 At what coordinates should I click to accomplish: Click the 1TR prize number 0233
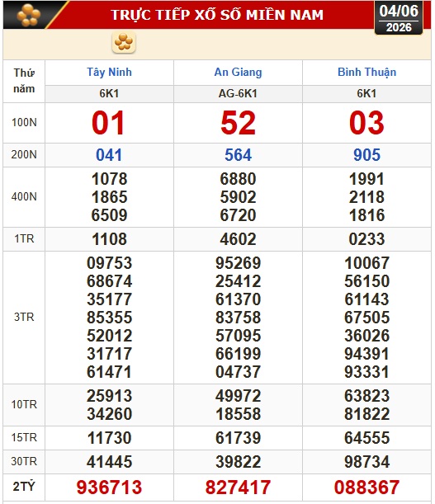(366, 239)
